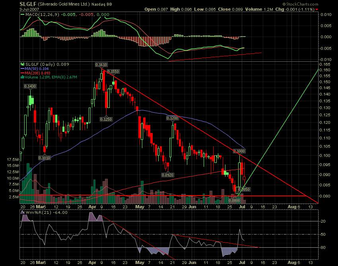
Task: Click the 0.1200 price label
Action: [173, 118]
